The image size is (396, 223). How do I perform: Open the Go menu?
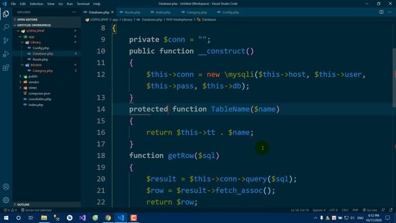tap(61, 4)
